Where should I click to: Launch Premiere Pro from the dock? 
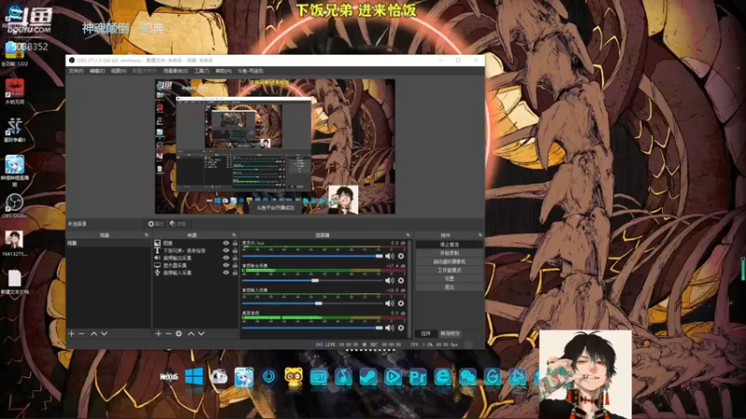(x=418, y=377)
